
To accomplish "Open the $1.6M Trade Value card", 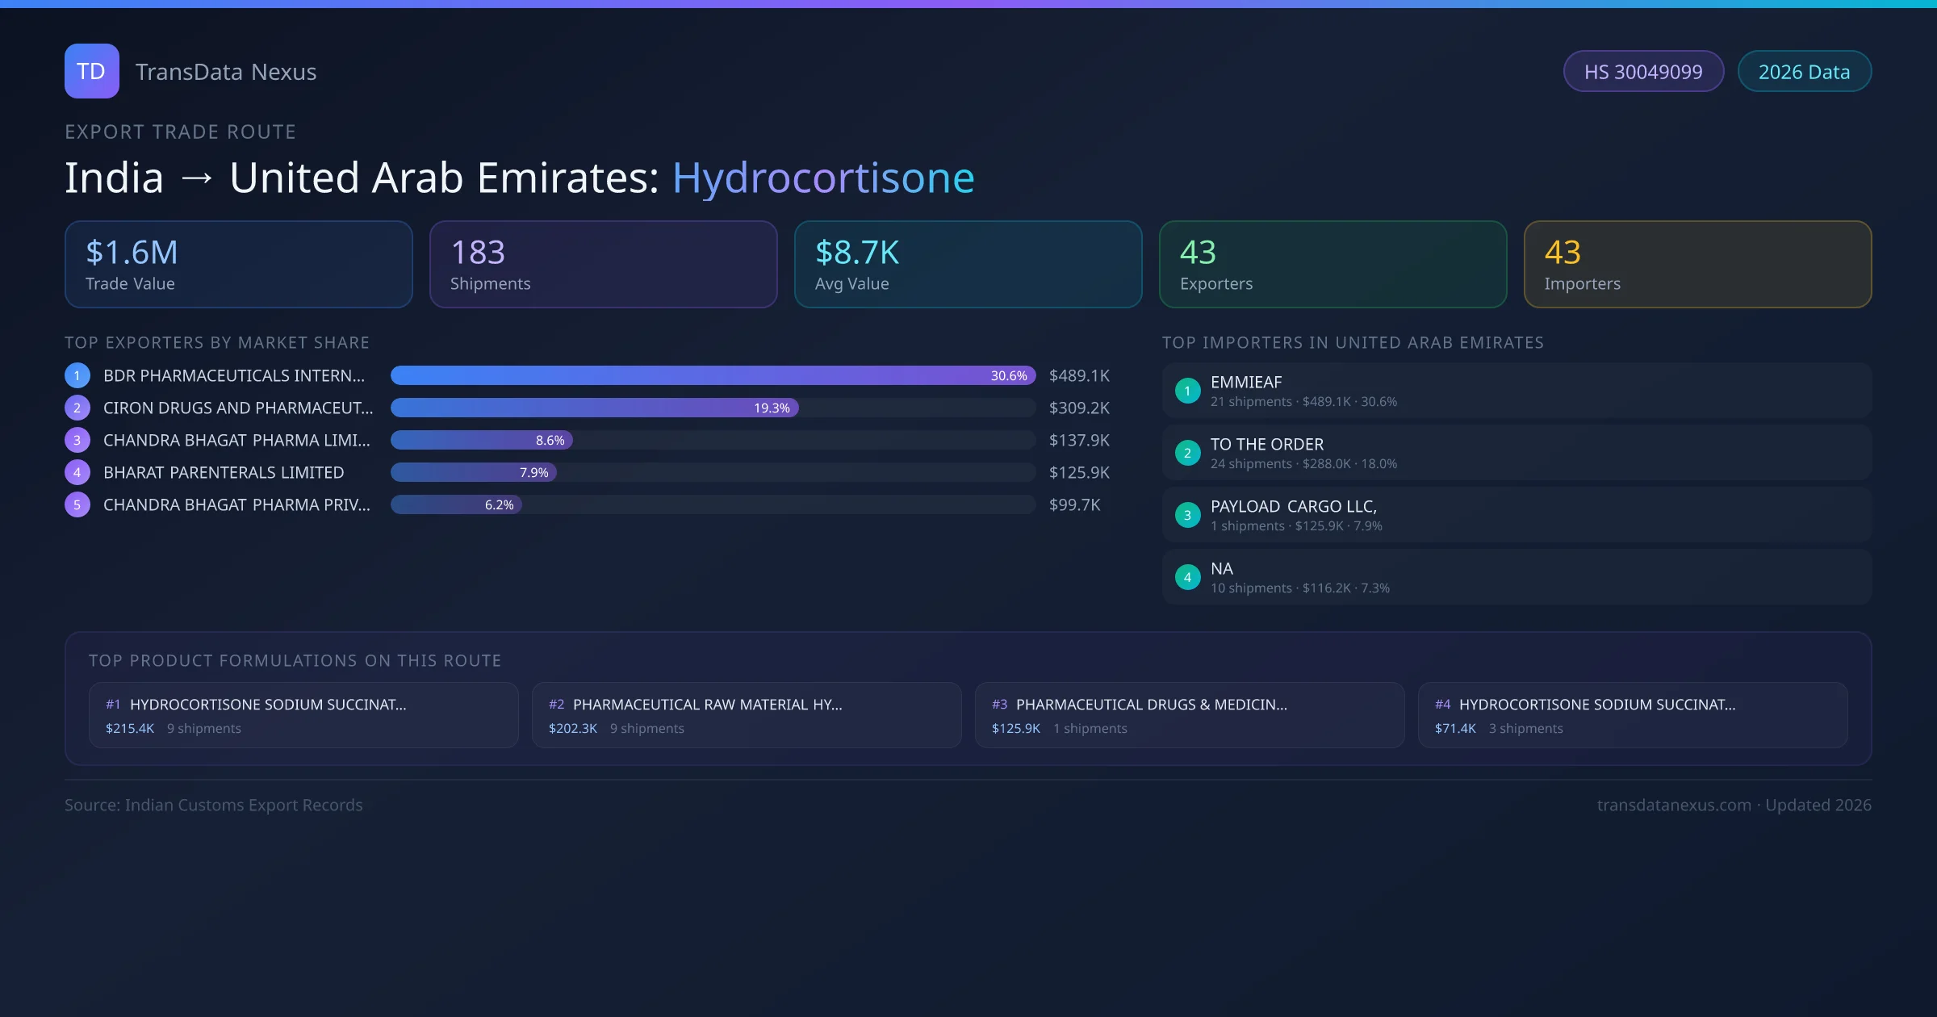I will tap(238, 264).
